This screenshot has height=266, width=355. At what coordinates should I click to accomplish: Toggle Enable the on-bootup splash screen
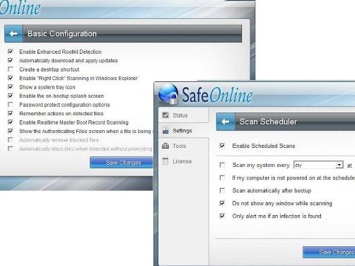coord(11,96)
